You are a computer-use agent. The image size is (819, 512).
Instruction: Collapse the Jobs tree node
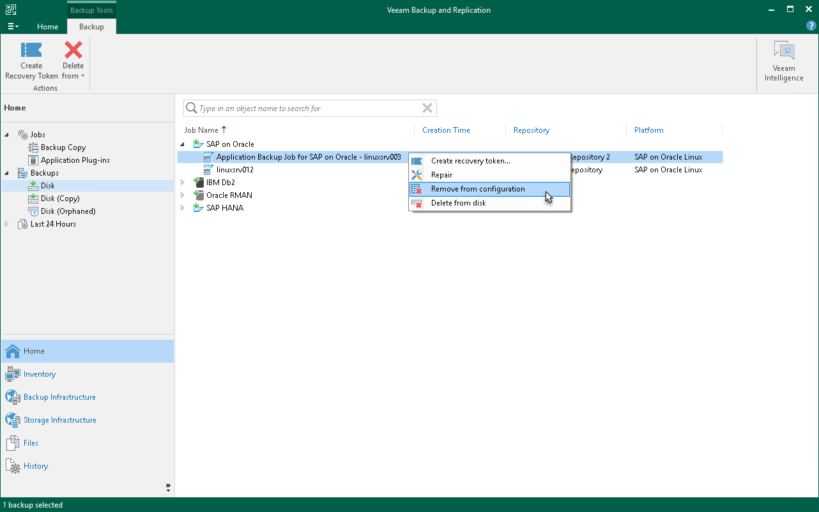(7, 135)
